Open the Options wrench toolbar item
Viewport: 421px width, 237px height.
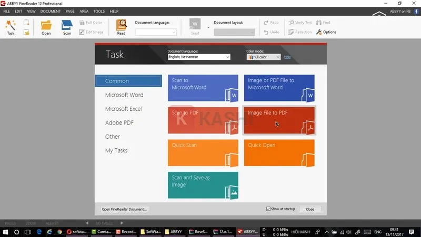pos(326,32)
